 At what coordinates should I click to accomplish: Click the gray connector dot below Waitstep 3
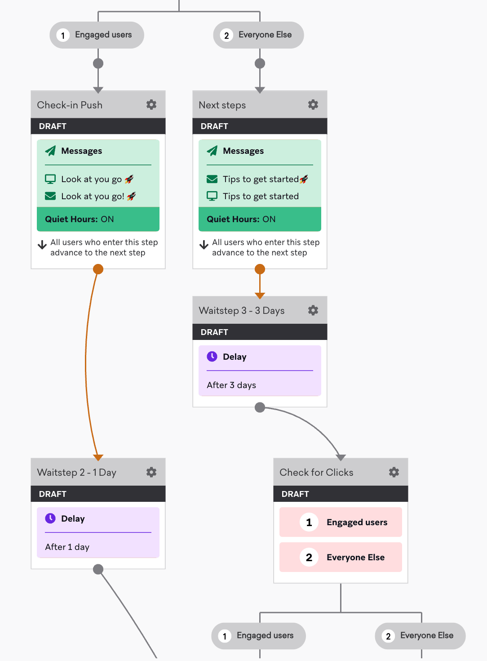260,407
